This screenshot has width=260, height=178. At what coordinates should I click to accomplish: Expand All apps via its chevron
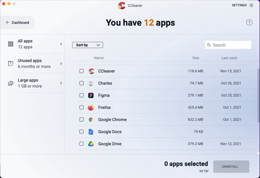tap(61, 44)
